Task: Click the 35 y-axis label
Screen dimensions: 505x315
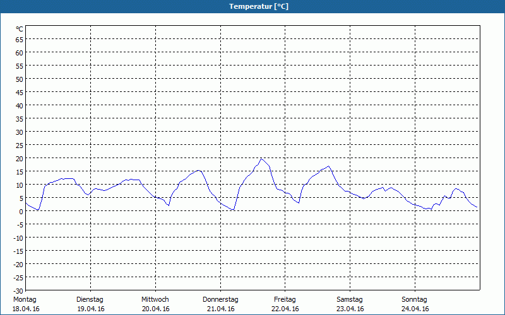Action: coord(20,119)
